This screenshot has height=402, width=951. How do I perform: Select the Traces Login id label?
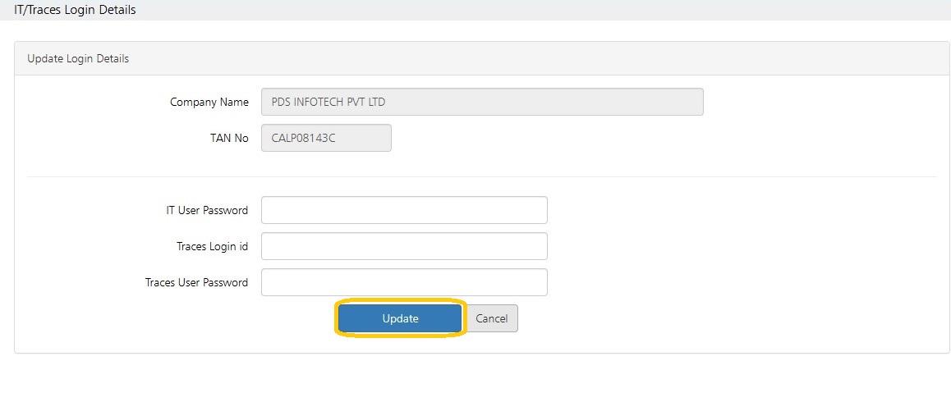point(212,247)
